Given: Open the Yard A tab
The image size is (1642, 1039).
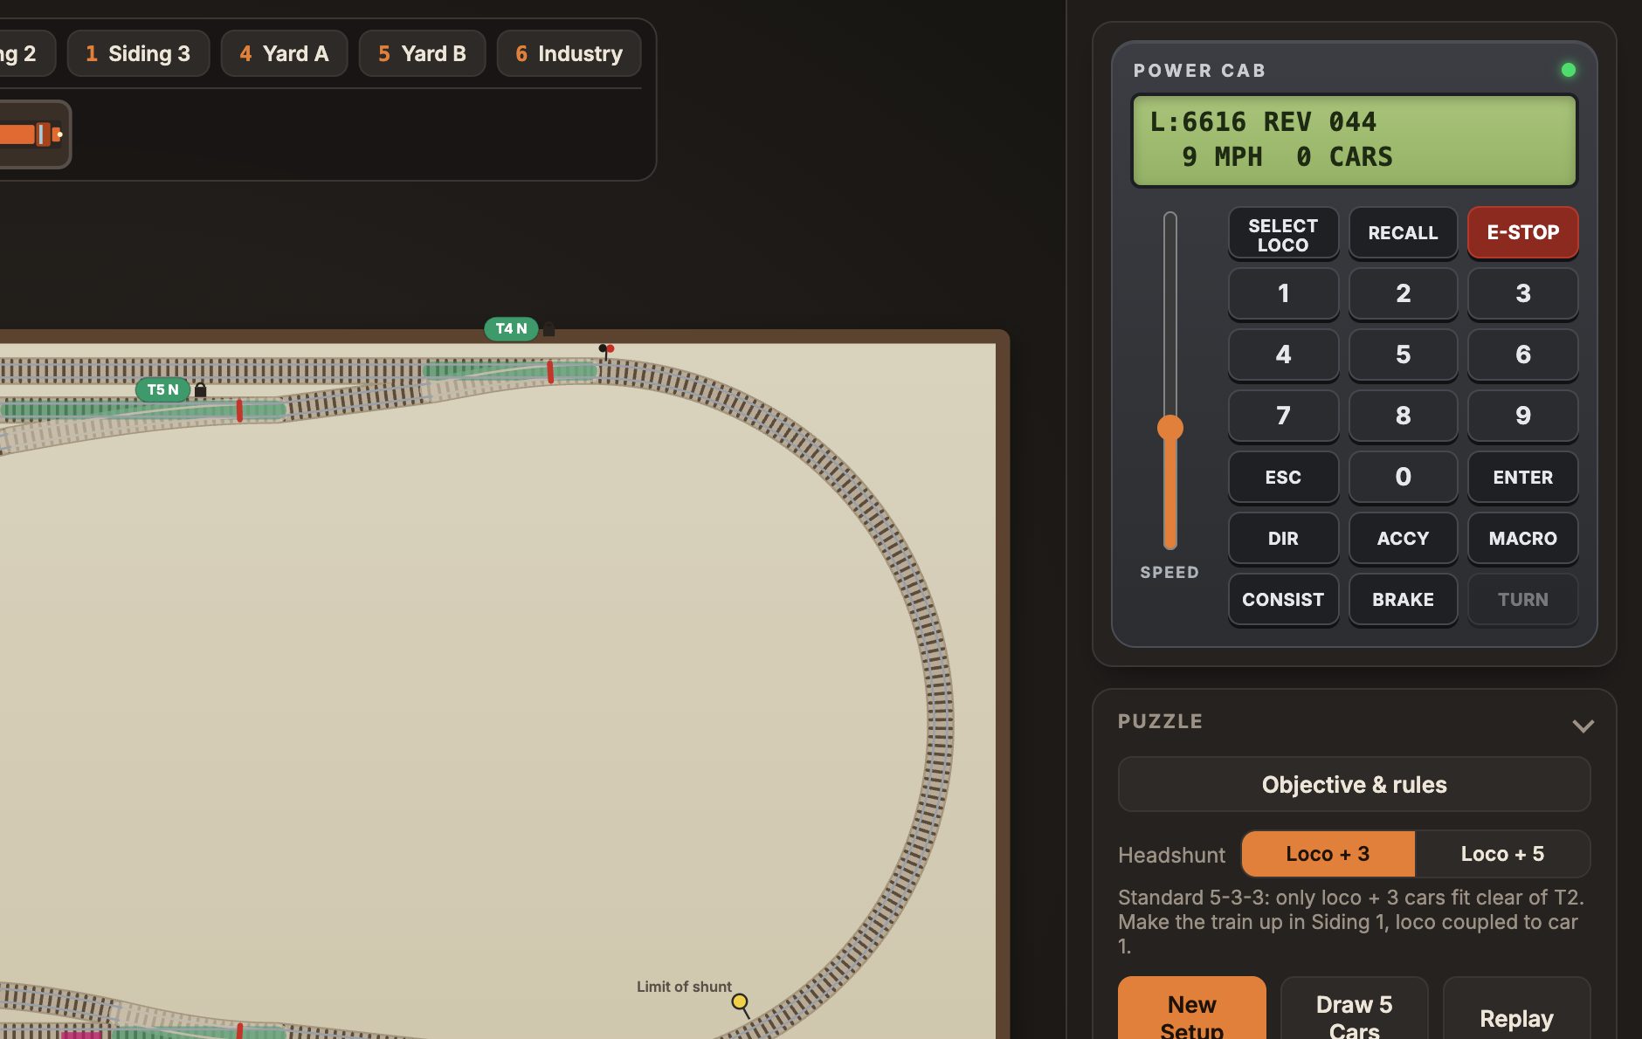Looking at the screenshot, I should 284,53.
